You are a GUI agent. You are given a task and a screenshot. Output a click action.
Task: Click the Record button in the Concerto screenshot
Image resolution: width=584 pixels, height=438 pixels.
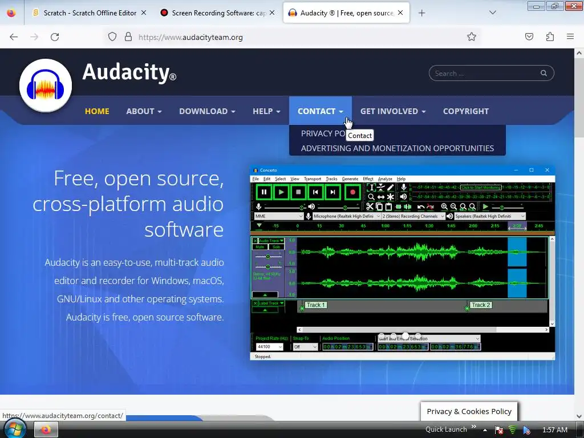(352, 192)
